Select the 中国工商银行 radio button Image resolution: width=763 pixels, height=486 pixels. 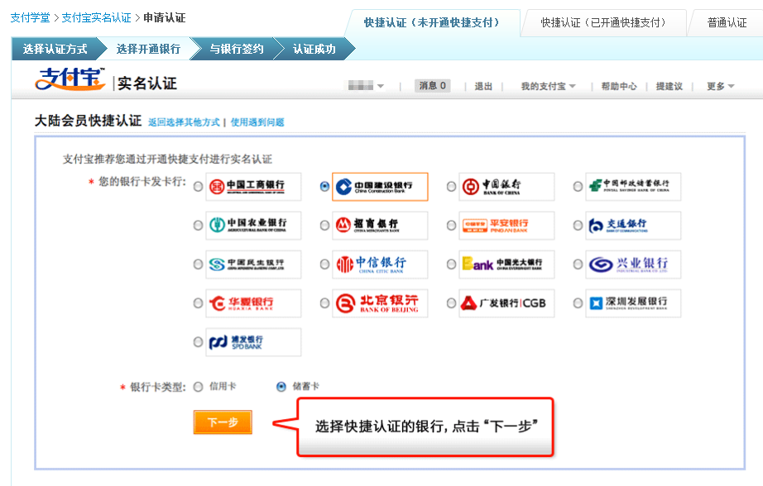(x=198, y=187)
